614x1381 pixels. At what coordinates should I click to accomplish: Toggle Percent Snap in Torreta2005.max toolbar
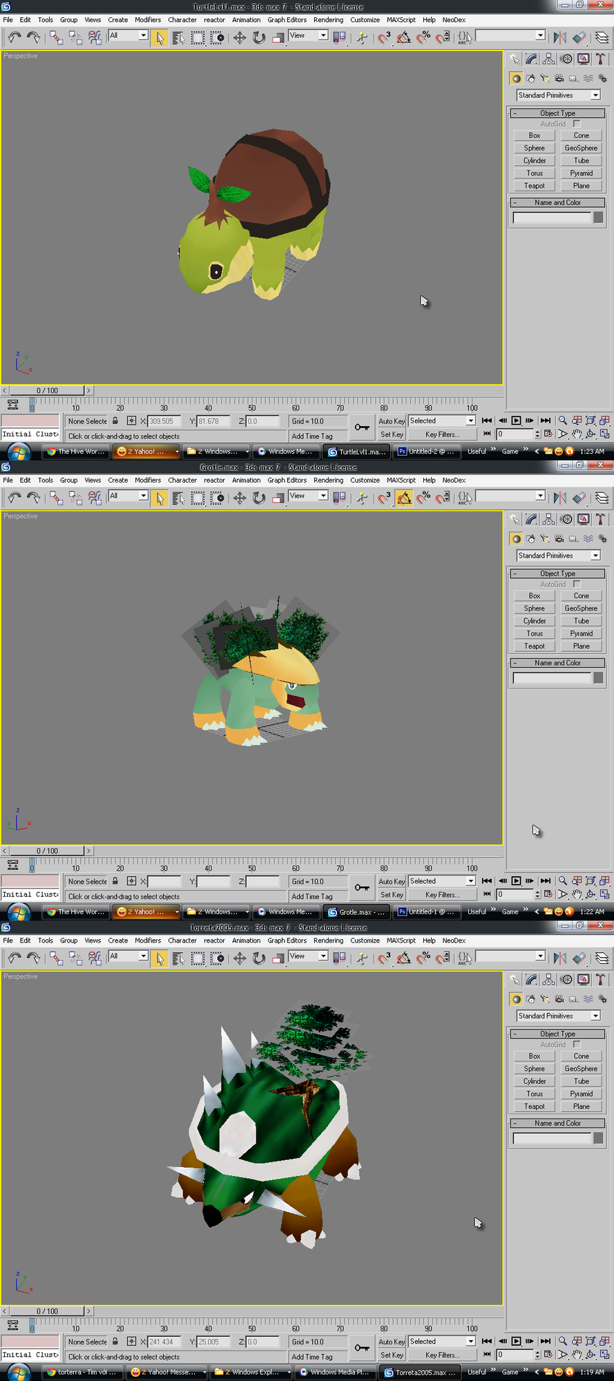[x=423, y=958]
